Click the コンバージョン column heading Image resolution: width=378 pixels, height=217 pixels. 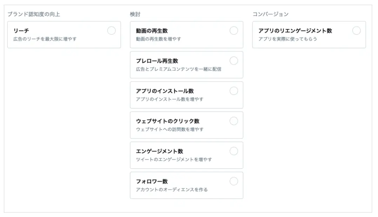click(270, 14)
